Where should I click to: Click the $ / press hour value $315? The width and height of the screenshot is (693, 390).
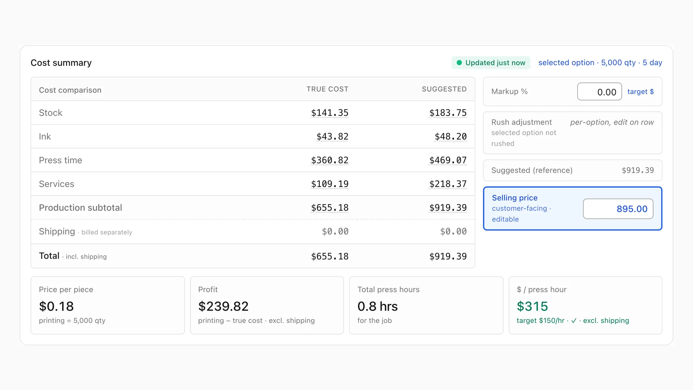(532, 306)
